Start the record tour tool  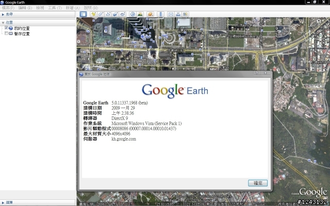tap(123, 14)
